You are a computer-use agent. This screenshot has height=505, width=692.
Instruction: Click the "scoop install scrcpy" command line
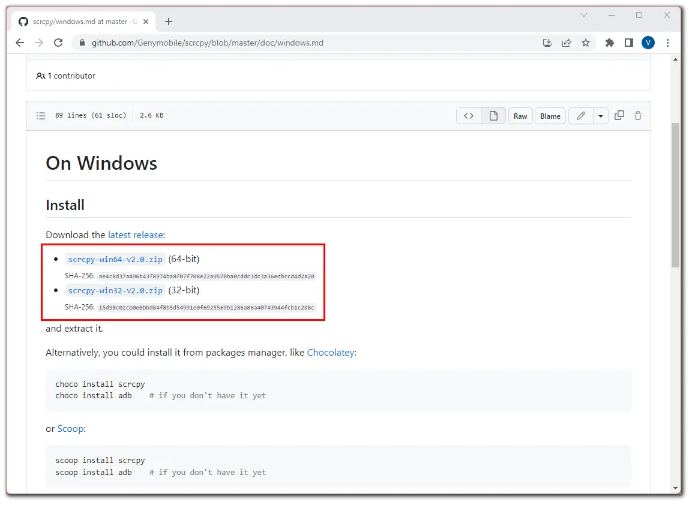point(100,461)
